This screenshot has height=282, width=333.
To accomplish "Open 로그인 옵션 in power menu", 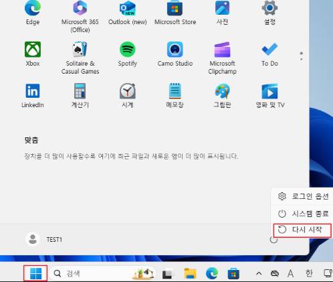I will [302, 196].
